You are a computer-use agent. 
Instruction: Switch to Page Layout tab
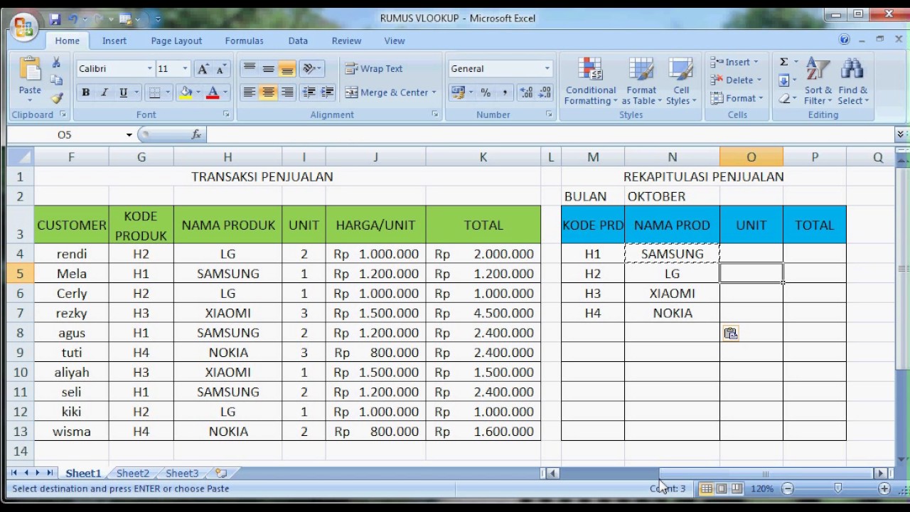(176, 41)
